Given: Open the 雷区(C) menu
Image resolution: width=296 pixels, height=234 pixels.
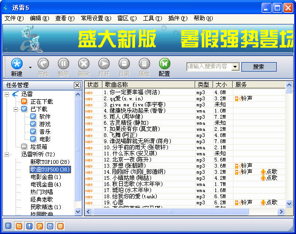Looking at the screenshot, I should (127, 18).
